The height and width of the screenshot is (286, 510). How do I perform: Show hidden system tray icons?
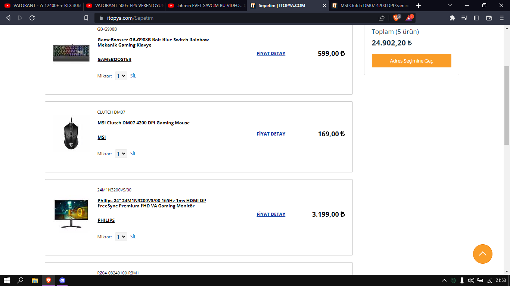click(444, 280)
